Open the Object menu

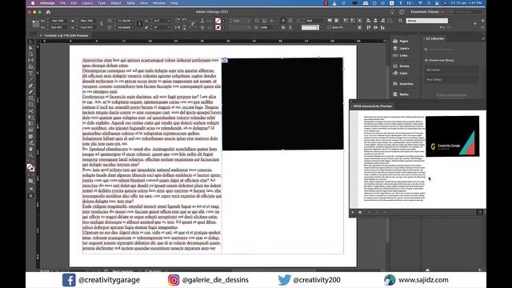[x=116, y=3]
